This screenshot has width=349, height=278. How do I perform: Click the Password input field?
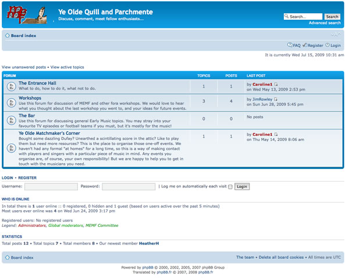(x=129, y=186)
